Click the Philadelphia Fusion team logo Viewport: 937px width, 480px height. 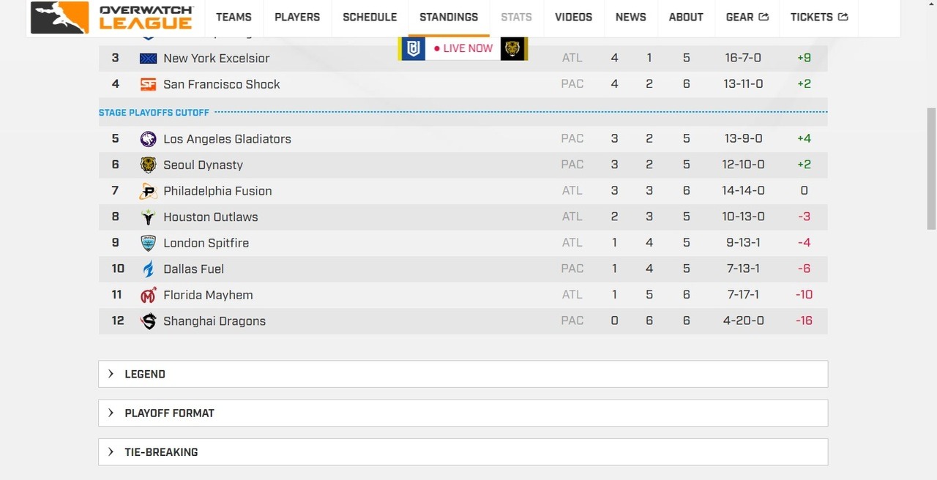(149, 191)
